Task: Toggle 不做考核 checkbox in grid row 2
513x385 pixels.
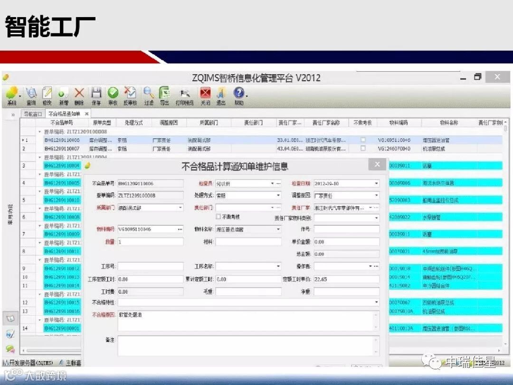Action: pyautogui.click(x=363, y=148)
